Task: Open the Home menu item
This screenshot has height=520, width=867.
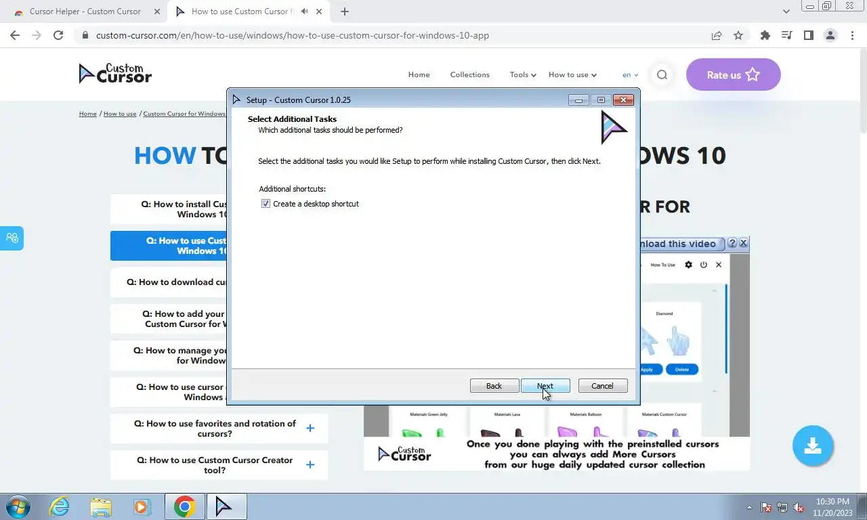Action: click(419, 74)
